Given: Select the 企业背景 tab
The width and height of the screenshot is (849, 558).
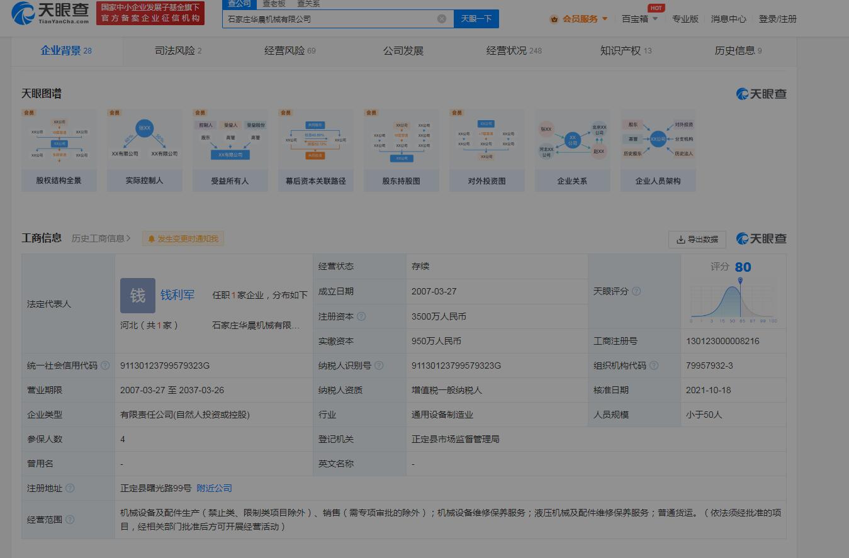Looking at the screenshot, I should (x=66, y=50).
